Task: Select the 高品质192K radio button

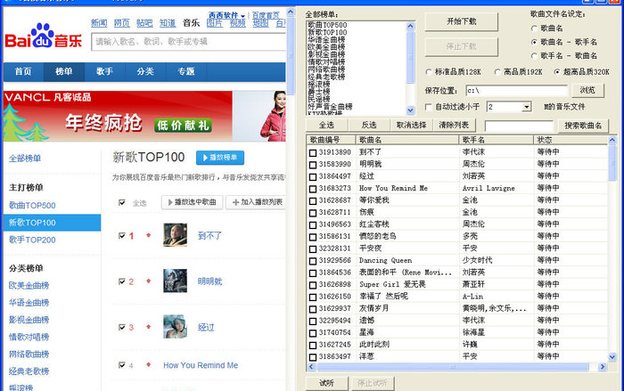Action: coord(496,71)
